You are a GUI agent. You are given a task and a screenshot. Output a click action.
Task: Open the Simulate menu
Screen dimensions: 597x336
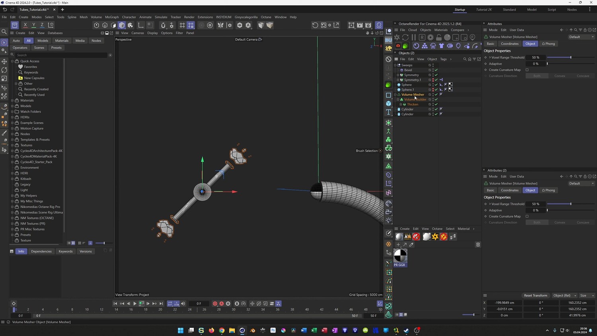tap(161, 17)
